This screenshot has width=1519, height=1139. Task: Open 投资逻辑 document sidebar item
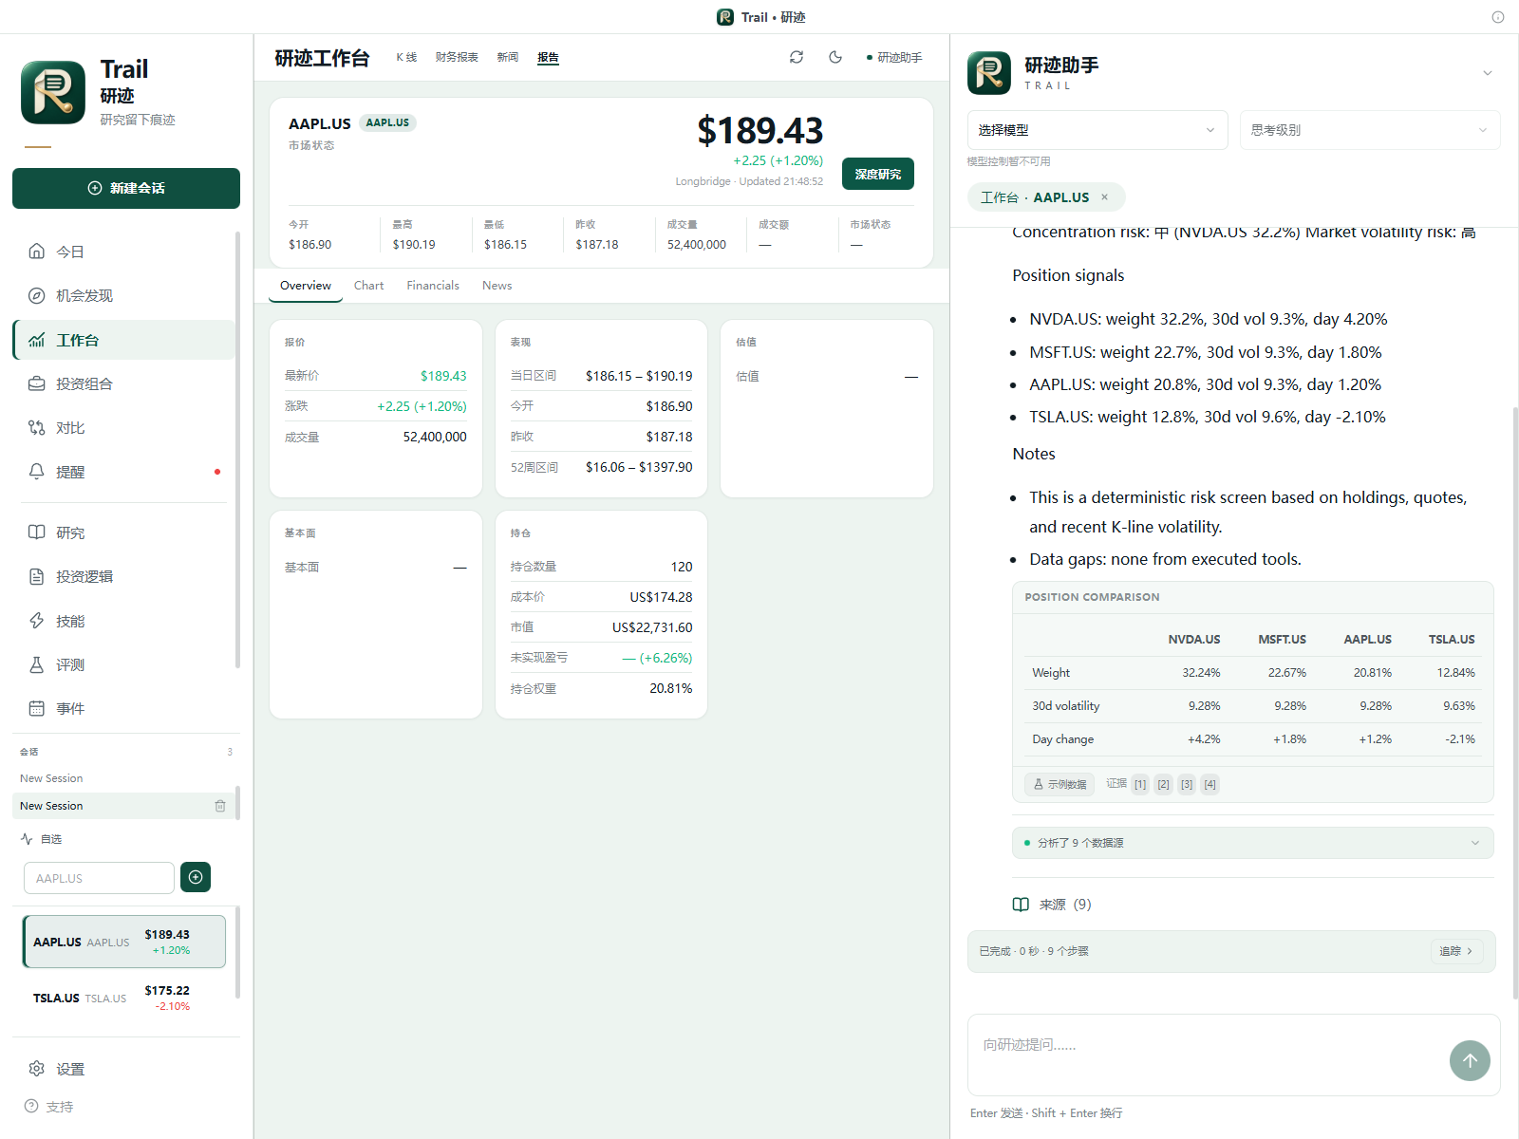tap(124, 576)
